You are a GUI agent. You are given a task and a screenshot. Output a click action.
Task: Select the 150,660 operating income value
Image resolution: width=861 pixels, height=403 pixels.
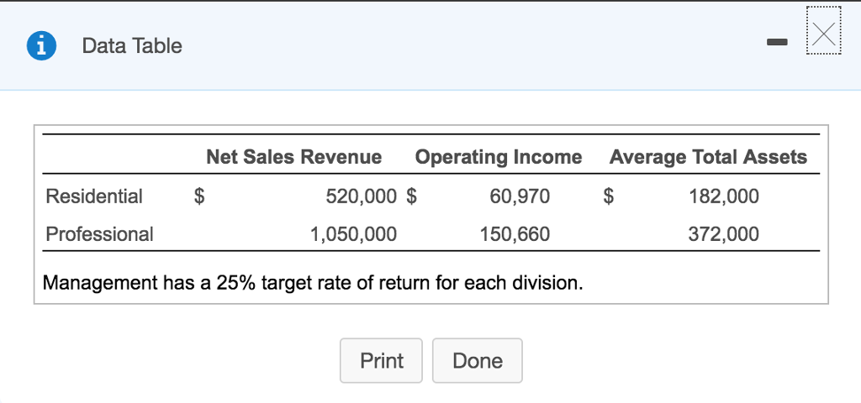coord(515,234)
